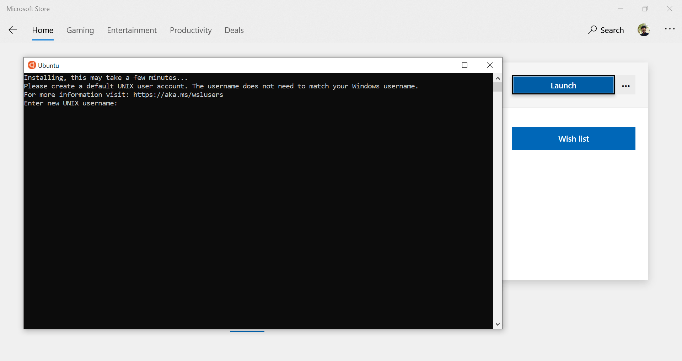
Task: Close the Ubuntu terminal window
Action: point(490,65)
